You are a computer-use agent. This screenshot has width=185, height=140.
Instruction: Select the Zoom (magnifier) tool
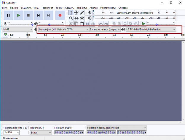click(71, 18)
